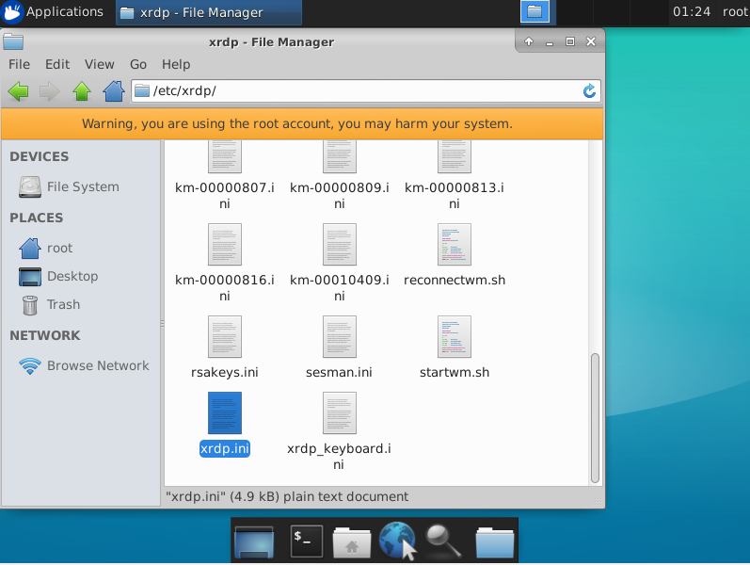This screenshot has width=750, height=565.
Task: Click the greyed forward arrow button
Action: coord(49,91)
